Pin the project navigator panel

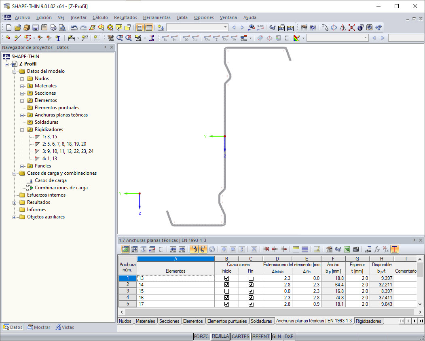point(105,47)
